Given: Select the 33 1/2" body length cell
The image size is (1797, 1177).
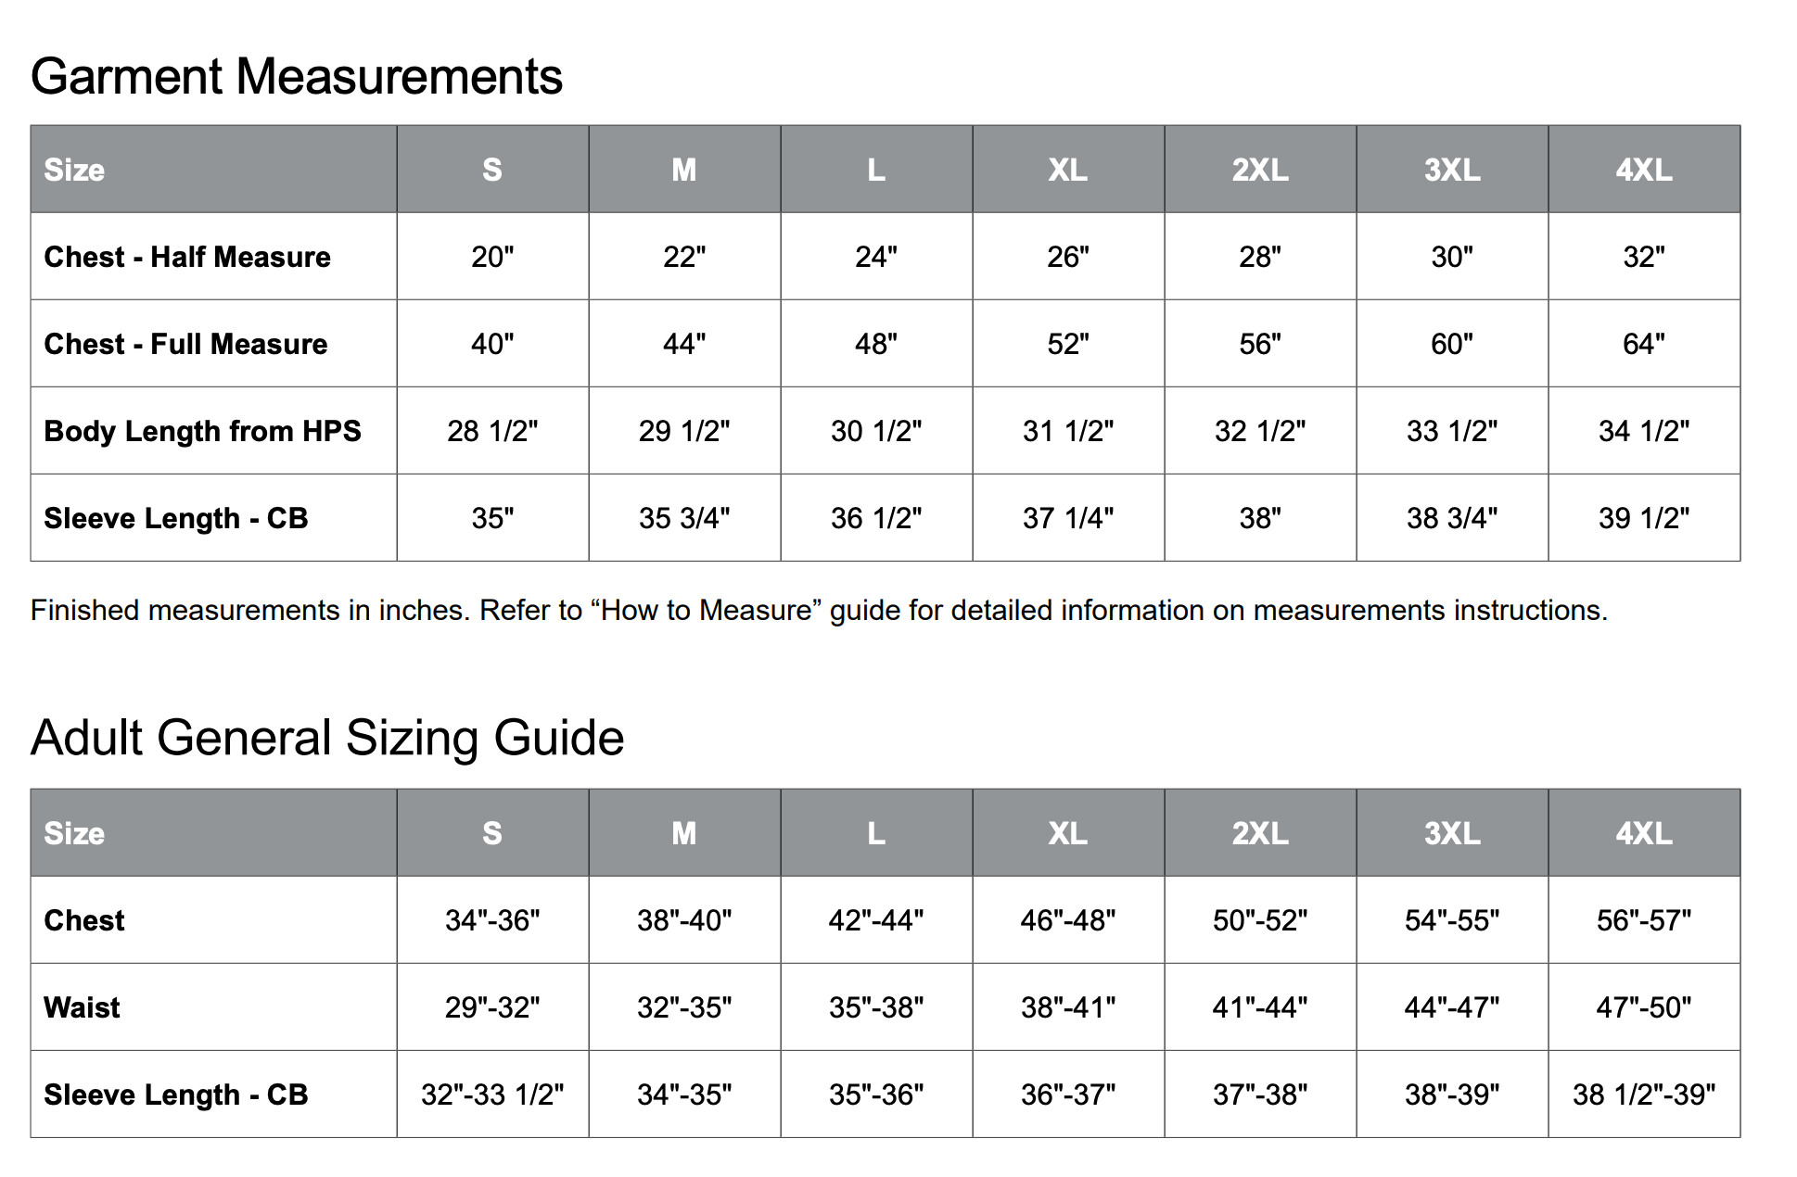Looking at the screenshot, I should tap(1452, 431).
